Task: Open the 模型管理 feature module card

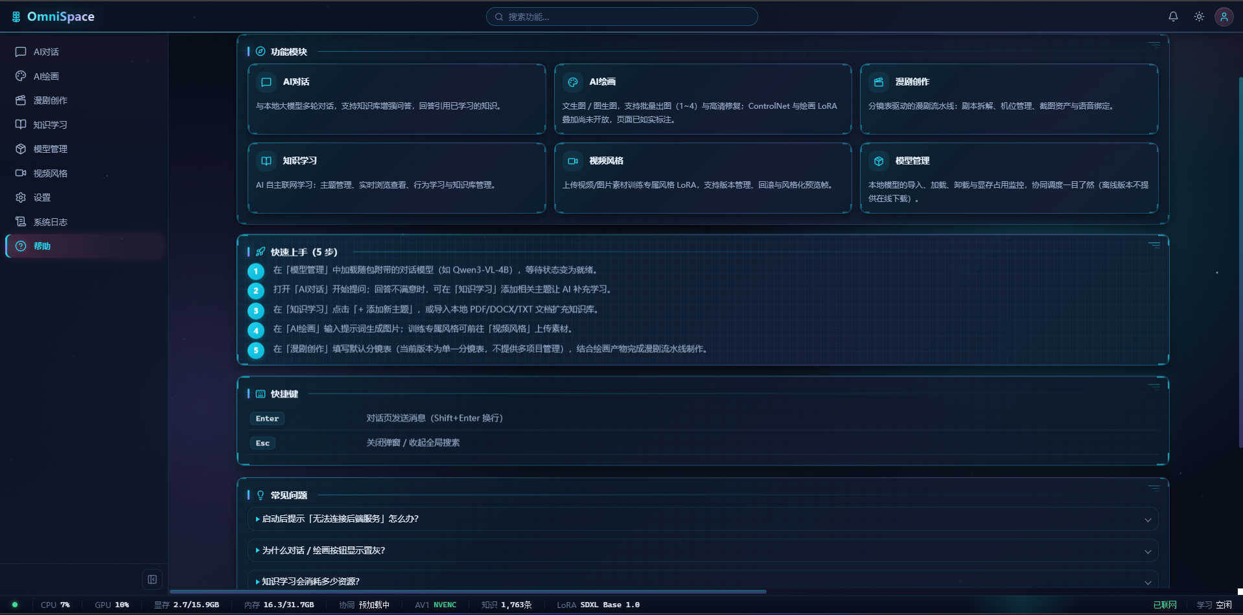Action: point(1009,178)
